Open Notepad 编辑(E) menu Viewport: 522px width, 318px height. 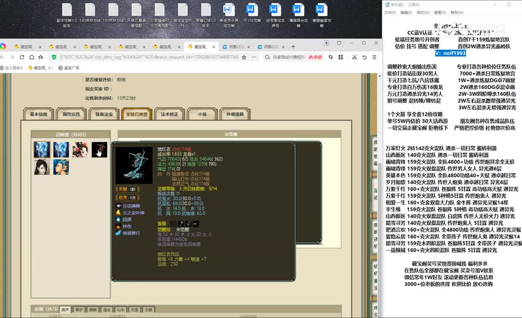click(406, 13)
